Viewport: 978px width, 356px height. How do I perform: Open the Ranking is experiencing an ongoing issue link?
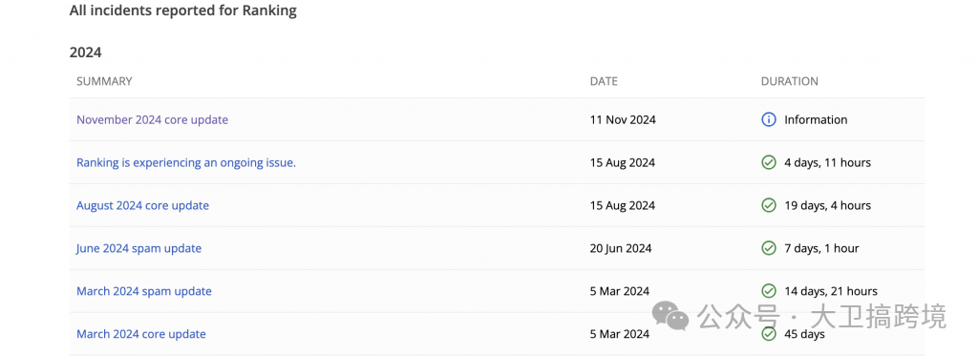tap(186, 162)
